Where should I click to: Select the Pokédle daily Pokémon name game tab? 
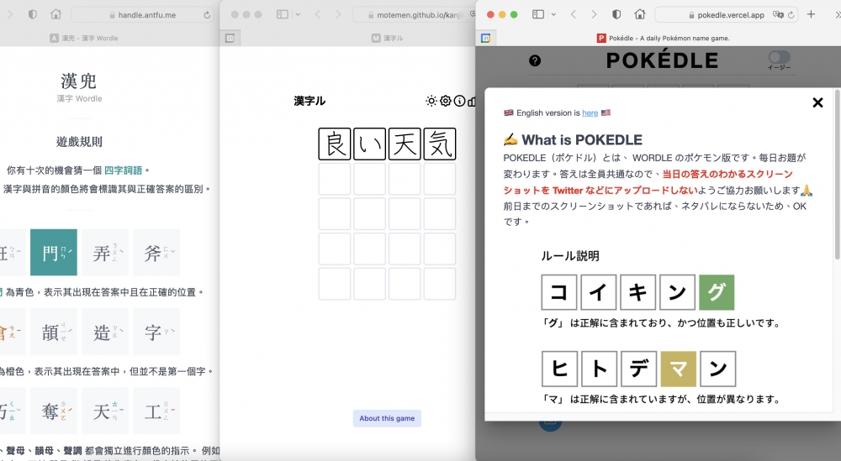coord(663,38)
